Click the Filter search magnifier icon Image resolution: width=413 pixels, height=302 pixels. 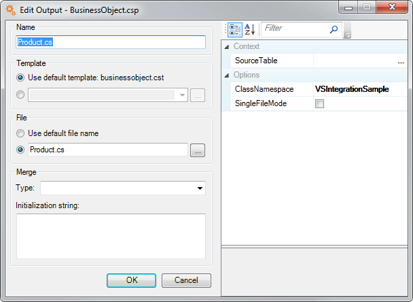tap(334, 29)
